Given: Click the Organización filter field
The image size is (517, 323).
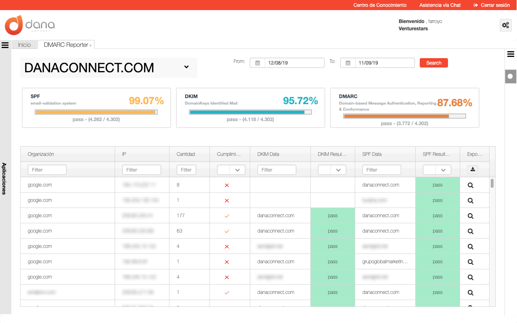Looking at the screenshot, I should 47,170.
